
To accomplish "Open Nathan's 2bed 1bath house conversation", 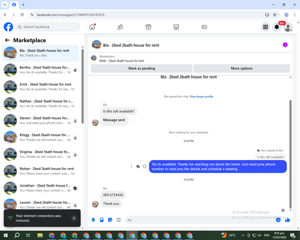I will point(40,104).
